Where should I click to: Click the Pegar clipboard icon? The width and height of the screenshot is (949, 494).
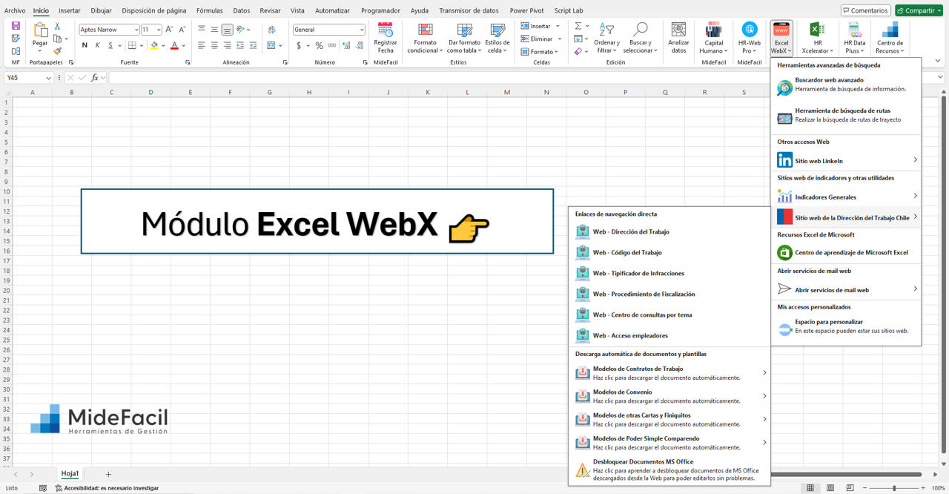pos(40,30)
